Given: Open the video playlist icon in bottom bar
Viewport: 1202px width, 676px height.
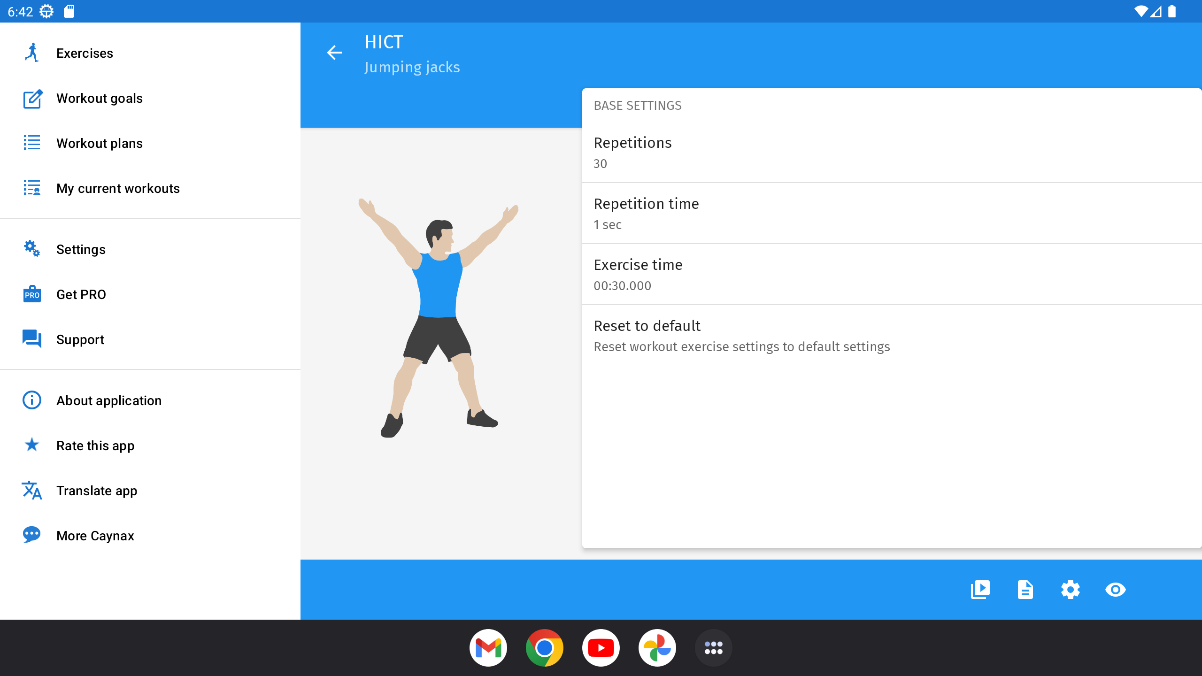Looking at the screenshot, I should tap(980, 590).
